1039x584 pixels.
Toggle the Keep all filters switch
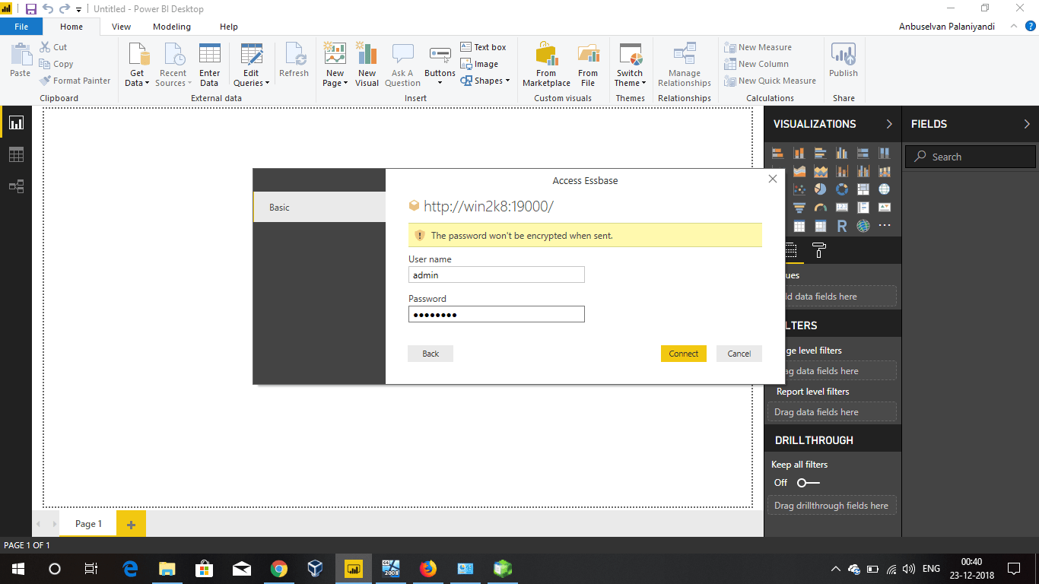[x=808, y=483]
